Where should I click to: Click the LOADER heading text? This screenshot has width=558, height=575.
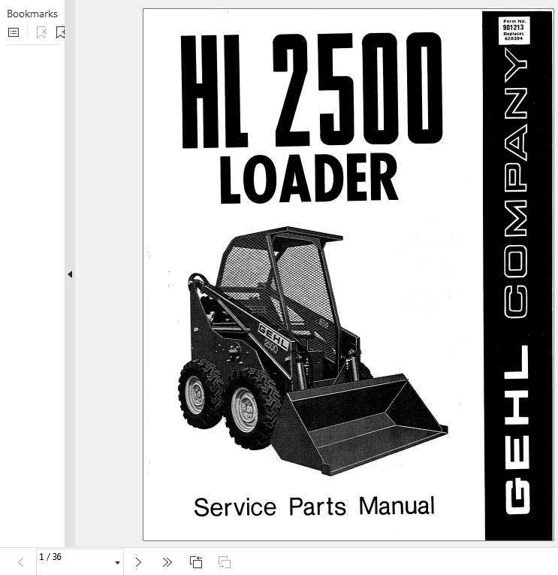(x=309, y=178)
